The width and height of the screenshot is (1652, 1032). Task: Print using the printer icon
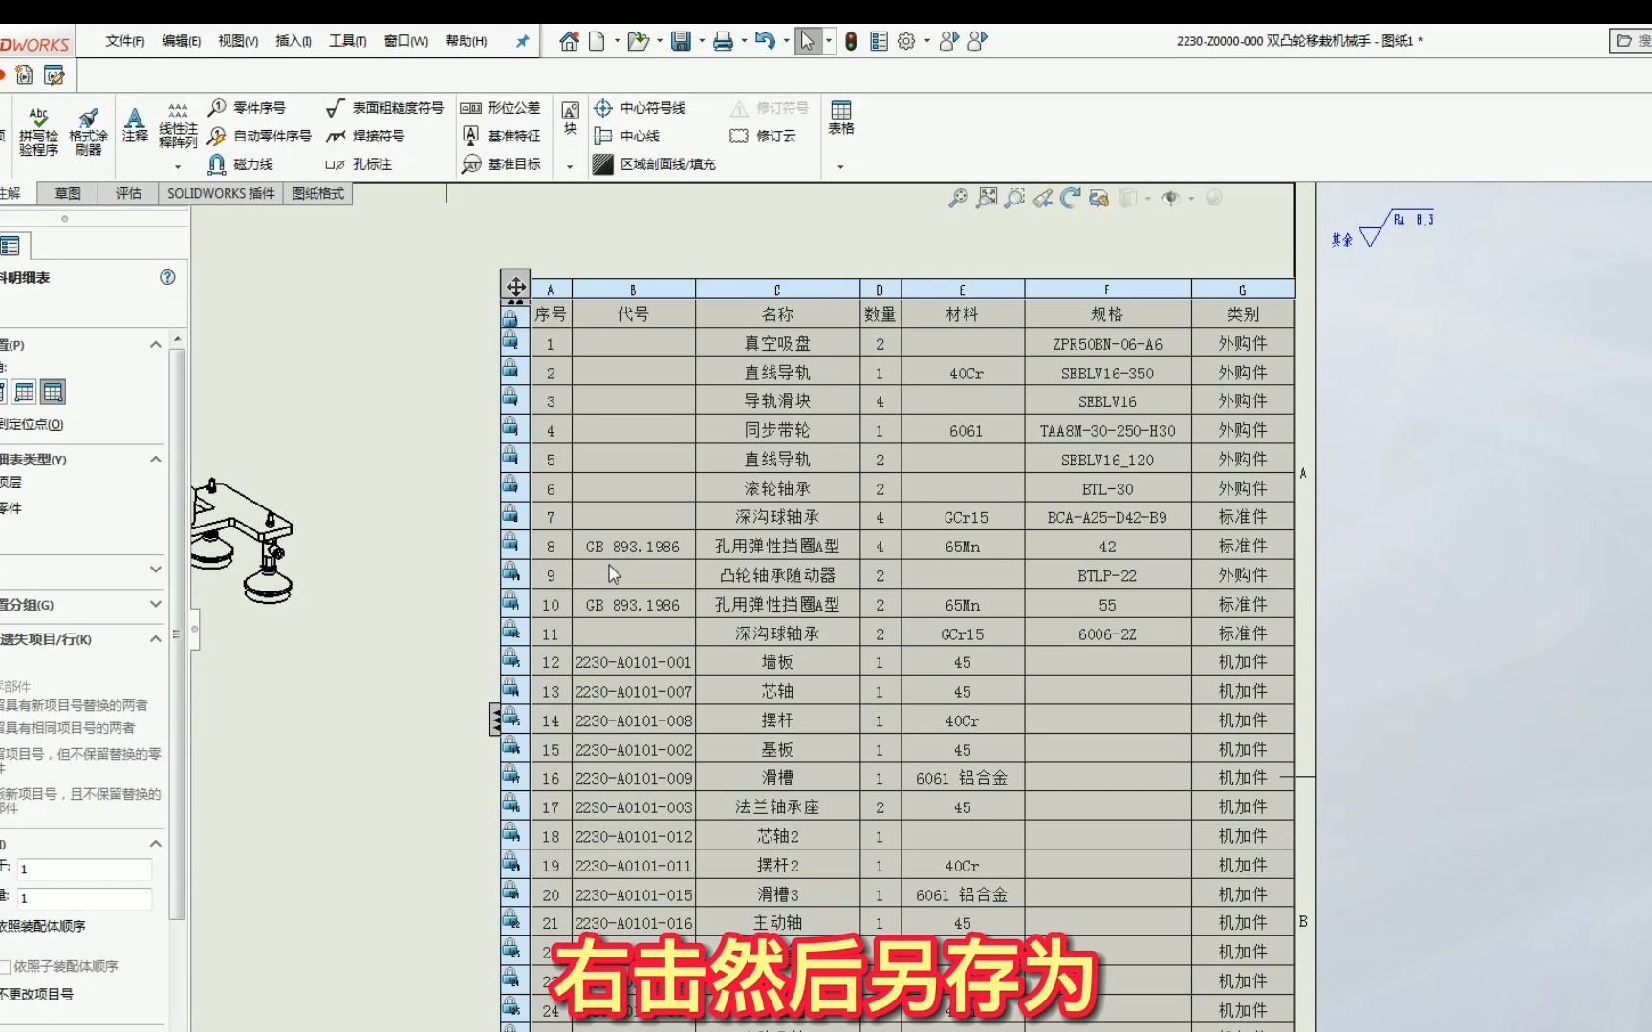click(x=723, y=41)
